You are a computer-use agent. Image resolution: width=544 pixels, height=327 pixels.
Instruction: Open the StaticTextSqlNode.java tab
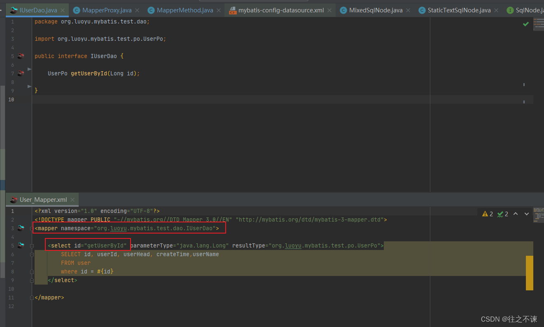tap(459, 10)
